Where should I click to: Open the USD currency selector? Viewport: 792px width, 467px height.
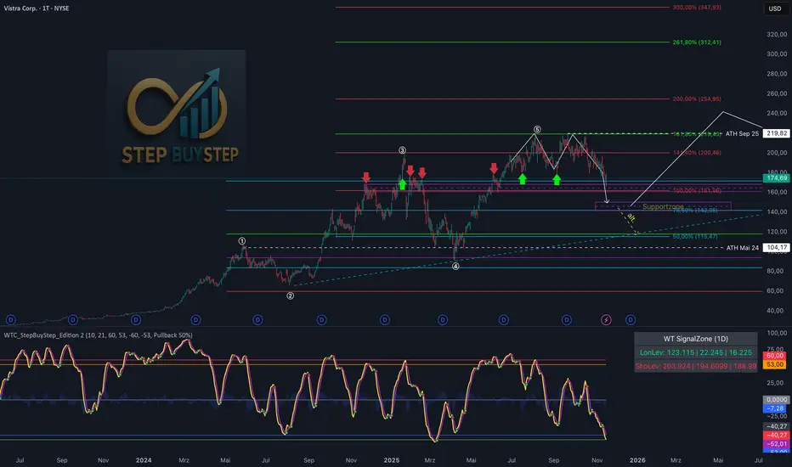pyautogui.click(x=775, y=8)
